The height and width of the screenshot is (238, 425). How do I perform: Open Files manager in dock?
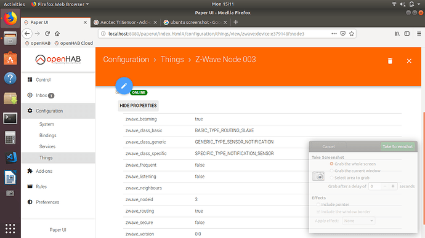pyautogui.click(x=10, y=38)
